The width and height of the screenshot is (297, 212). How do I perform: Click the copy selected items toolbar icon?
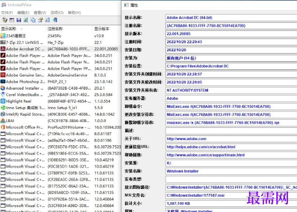(x=33, y=20)
